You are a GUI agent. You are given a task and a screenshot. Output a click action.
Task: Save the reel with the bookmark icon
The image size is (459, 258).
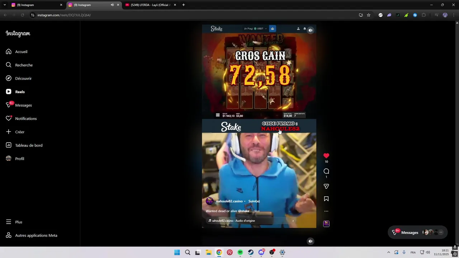click(x=326, y=199)
